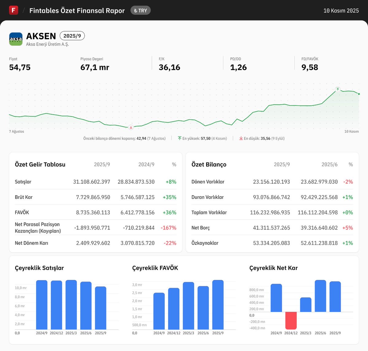Click the green up-arrow beside En yüksek
This screenshot has height=351, width=368.
pos(179,138)
